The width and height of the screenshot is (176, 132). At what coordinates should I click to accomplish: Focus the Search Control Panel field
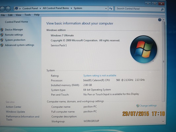pyautogui.click(x=138, y=9)
